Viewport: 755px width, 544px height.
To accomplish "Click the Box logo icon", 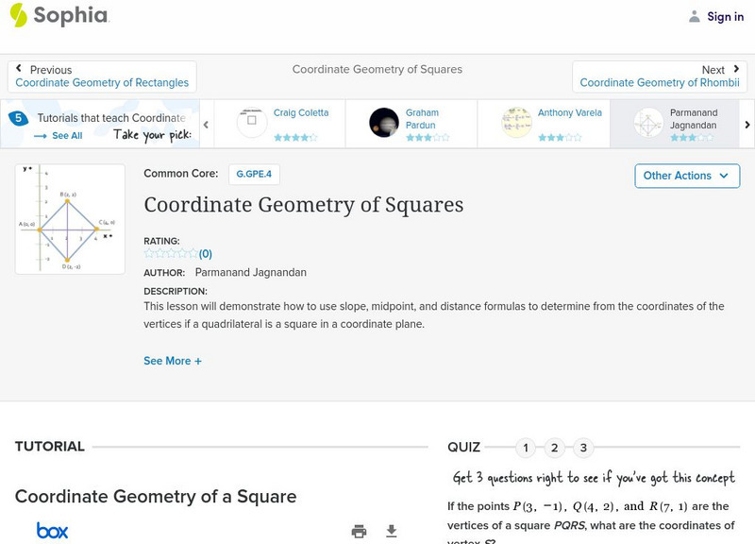I will pos(52,531).
